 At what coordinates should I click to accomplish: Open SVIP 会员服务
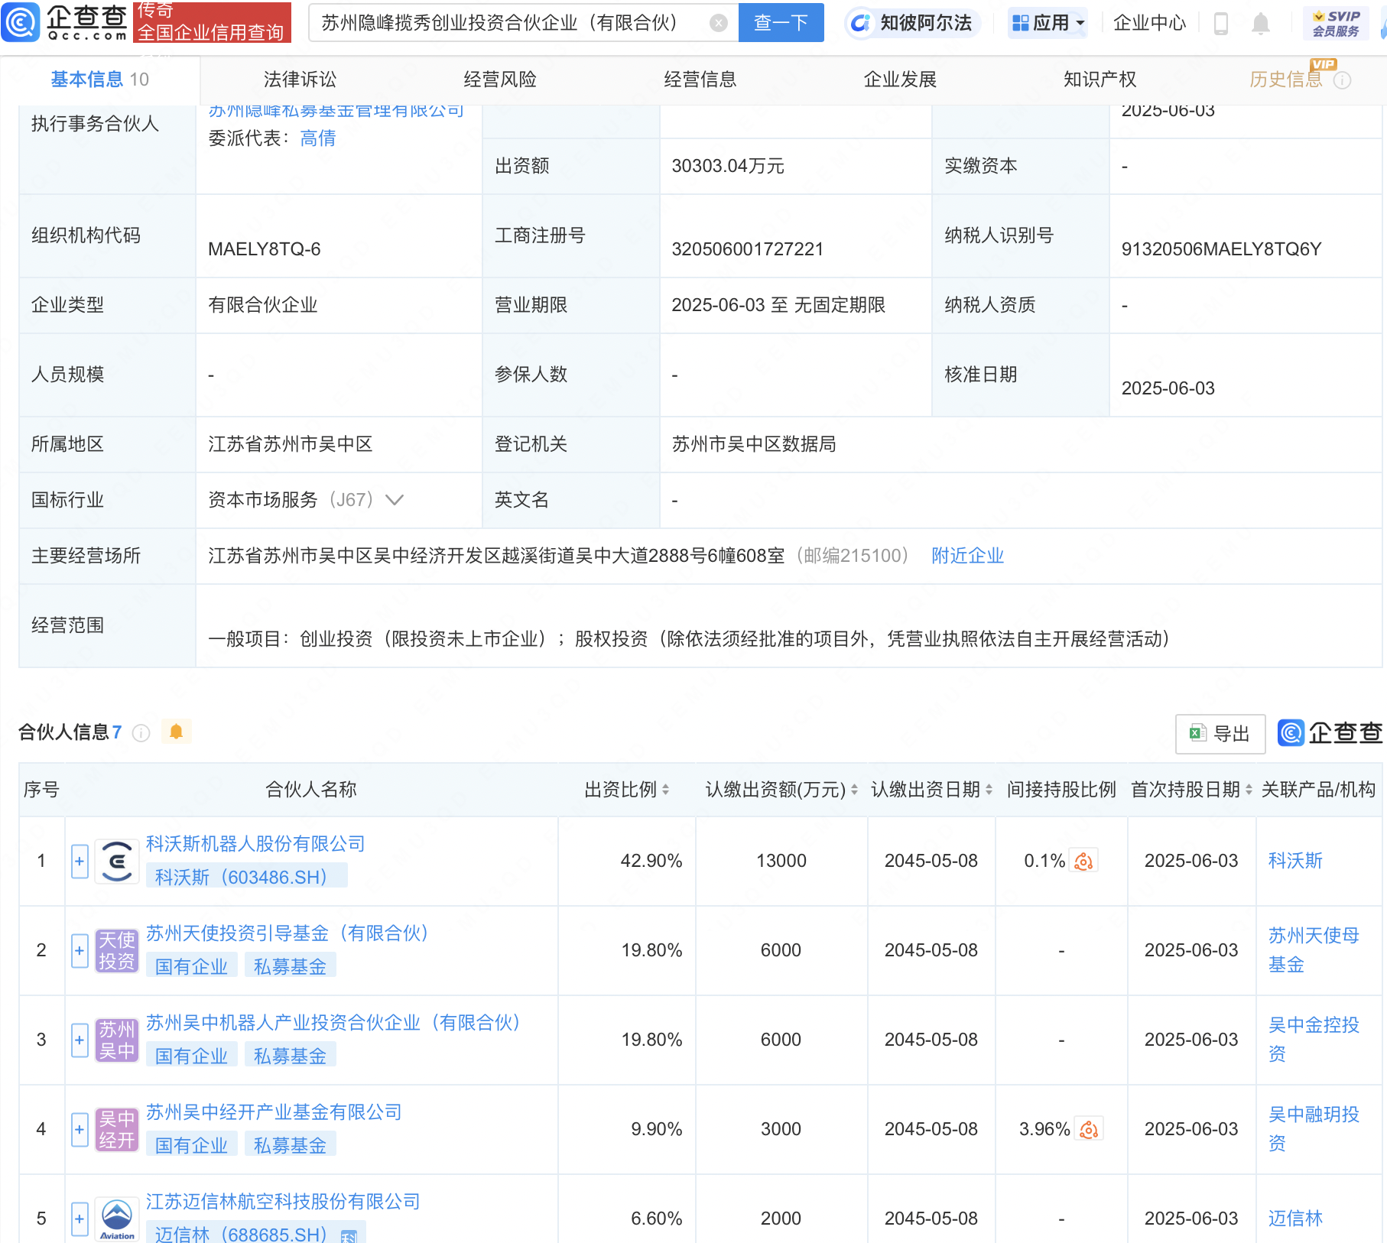(x=1336, y=24)
